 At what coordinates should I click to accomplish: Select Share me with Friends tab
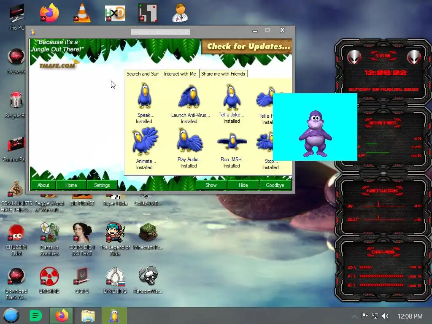point(223,74)
